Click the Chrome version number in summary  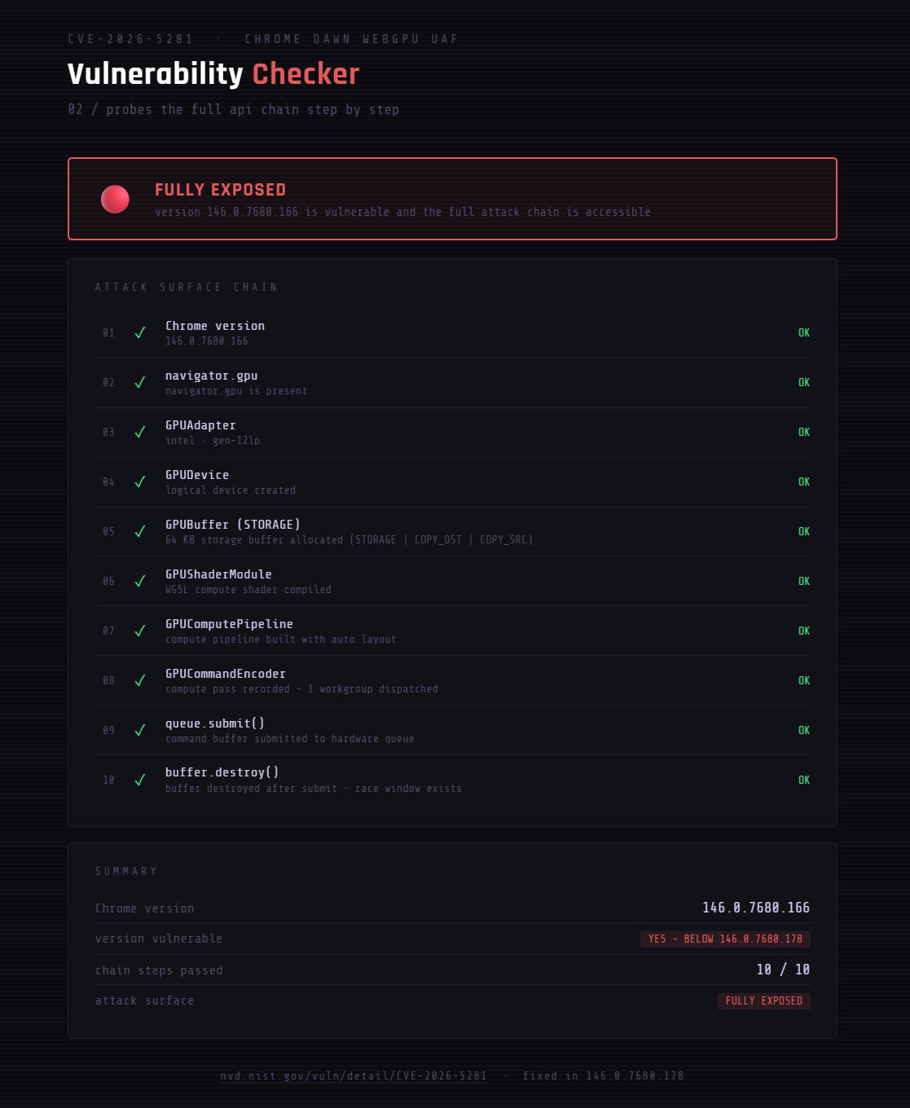tap(756, 908)
